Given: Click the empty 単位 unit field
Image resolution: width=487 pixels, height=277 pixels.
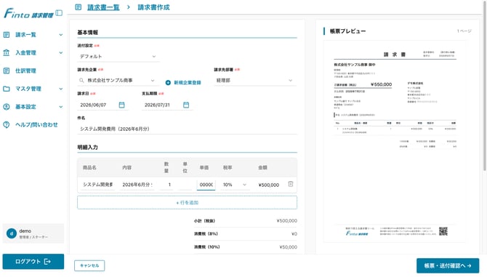Looking at the screenshot, I should [x=185, y=185].
